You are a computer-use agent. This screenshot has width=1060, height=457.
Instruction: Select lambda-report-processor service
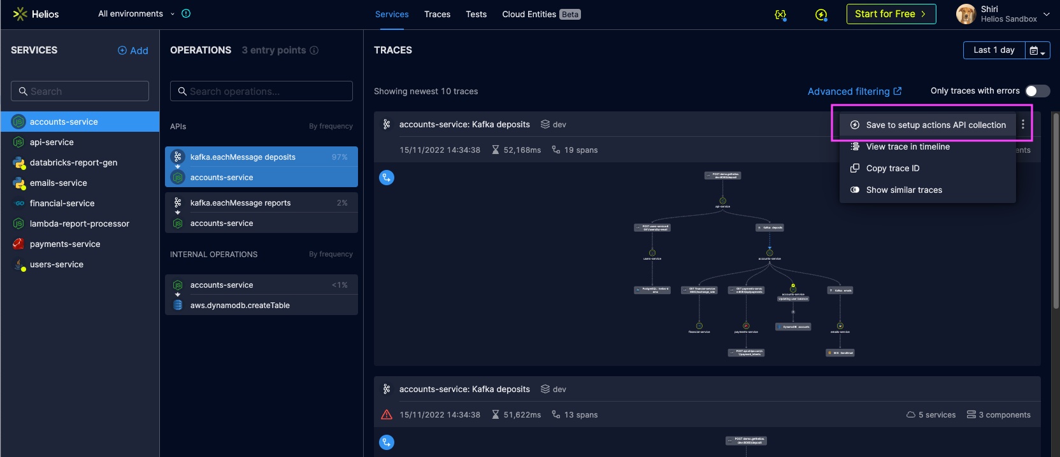80,223
